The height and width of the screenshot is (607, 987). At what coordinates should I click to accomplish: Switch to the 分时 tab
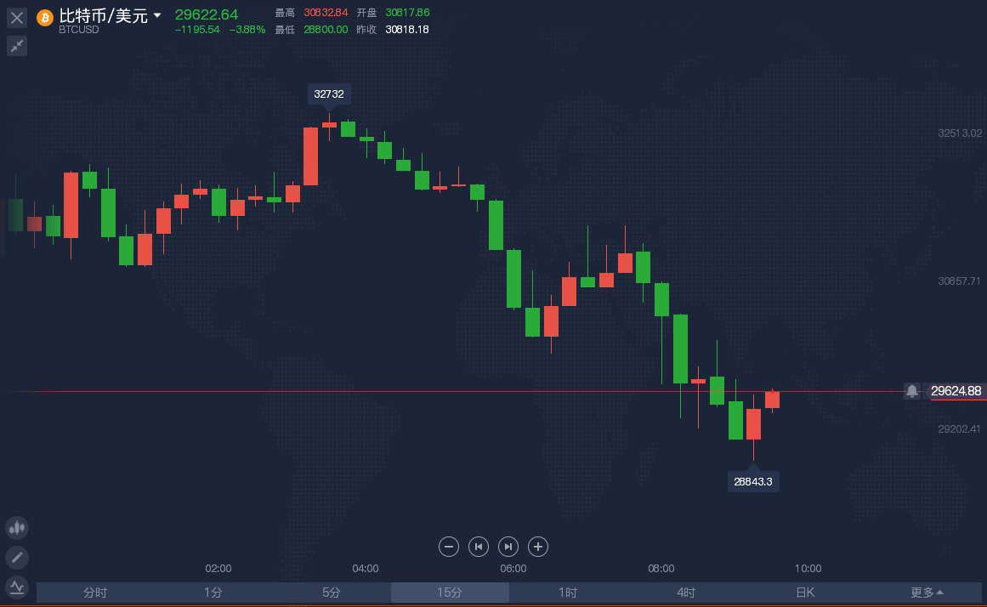[95, 593]
